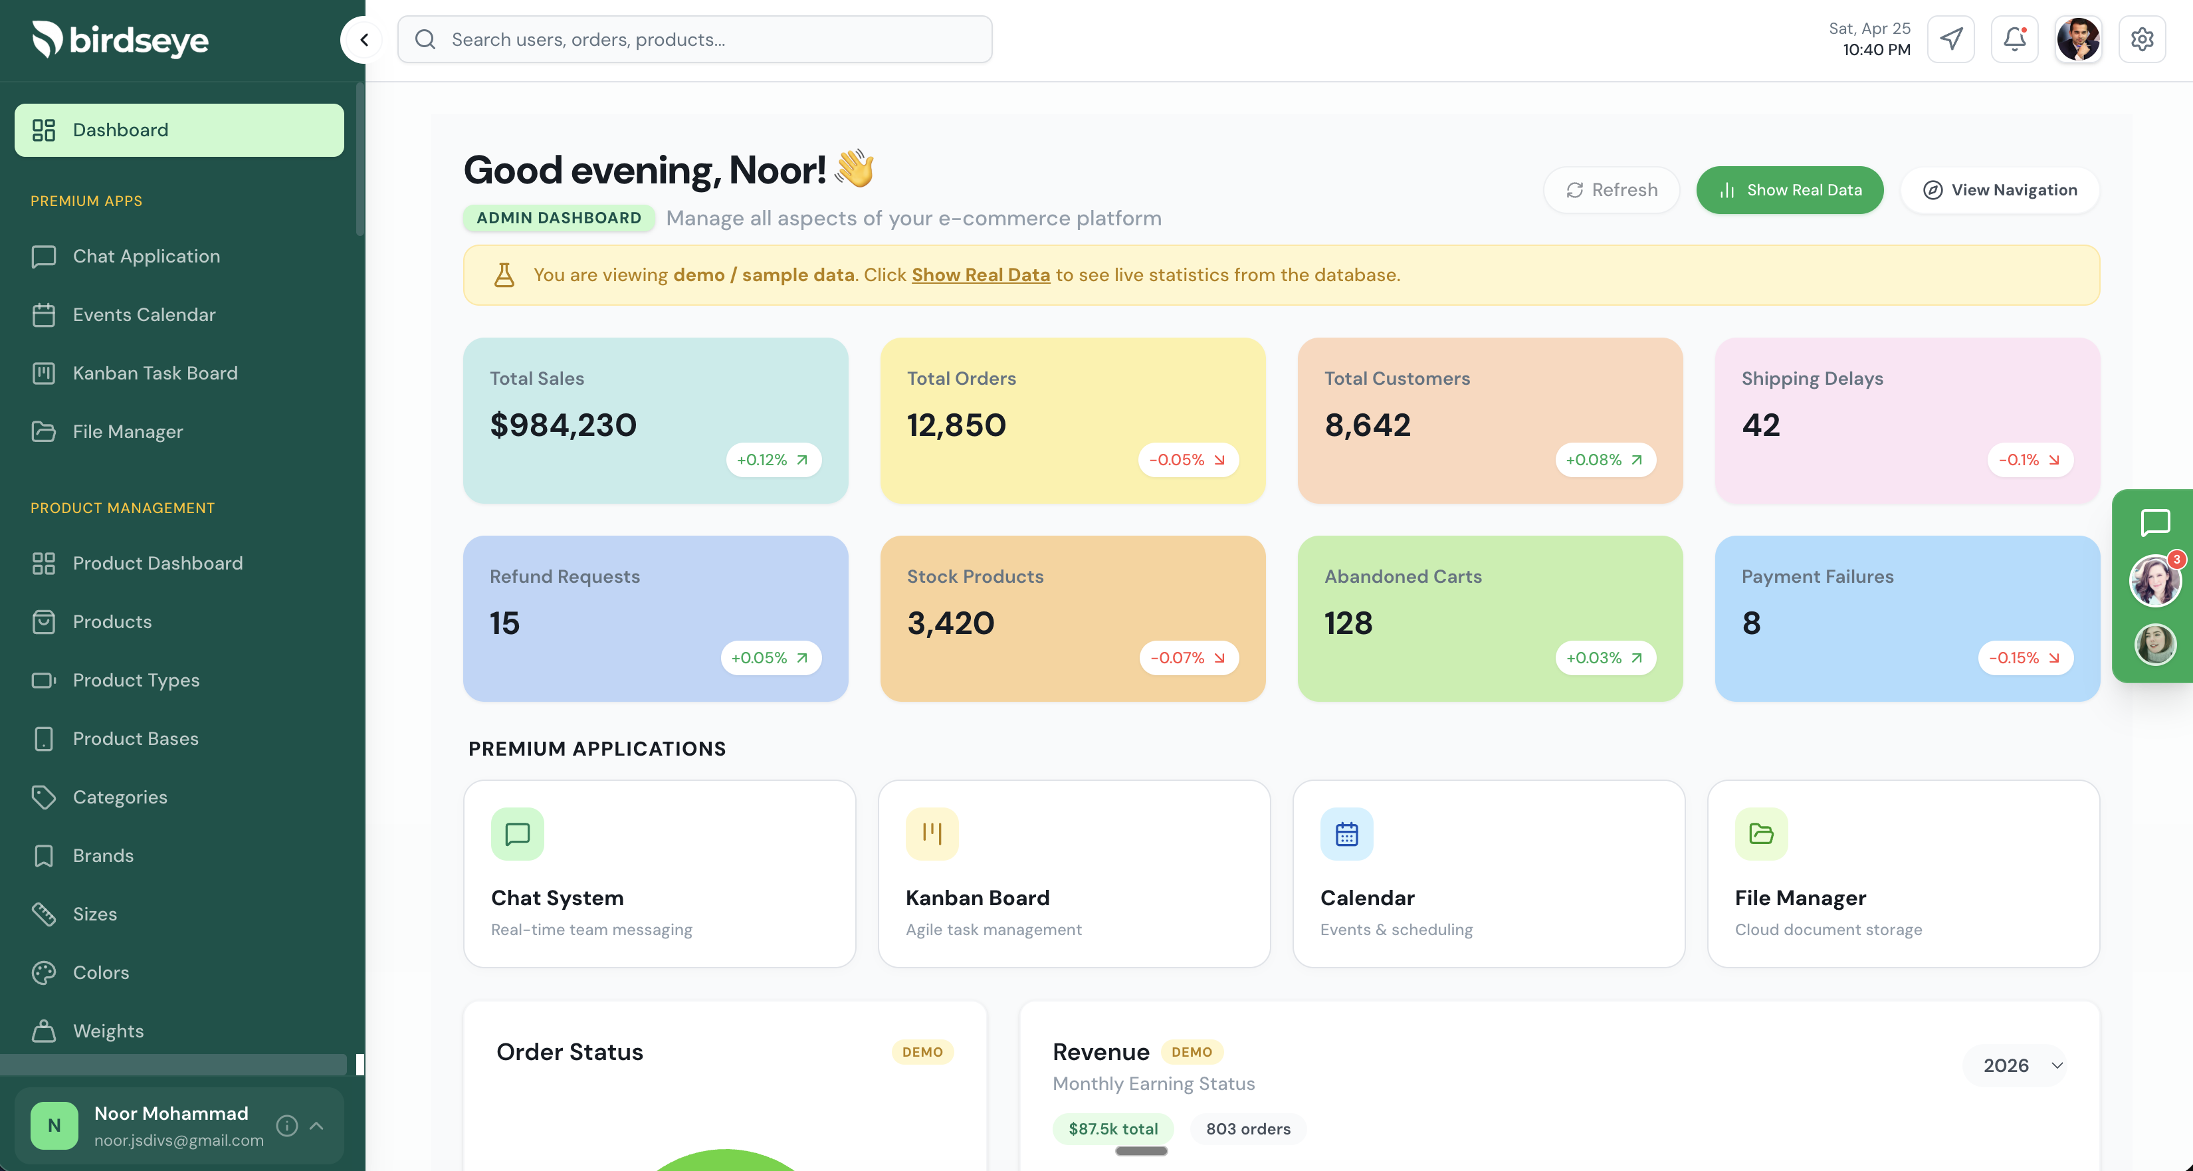
Task: Click the Total Orders -0.05% trend badge
Action: (1188, 460)
